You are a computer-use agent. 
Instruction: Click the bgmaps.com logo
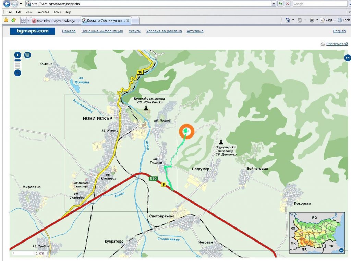(x=33, y=31)
